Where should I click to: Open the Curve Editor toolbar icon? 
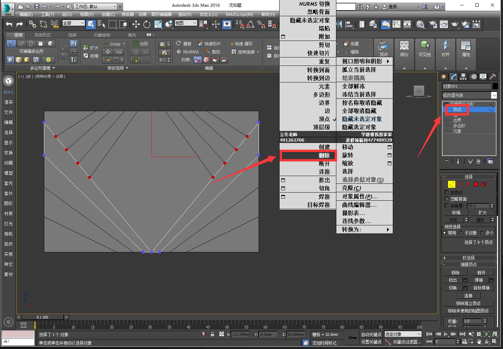tap(397, 24)
